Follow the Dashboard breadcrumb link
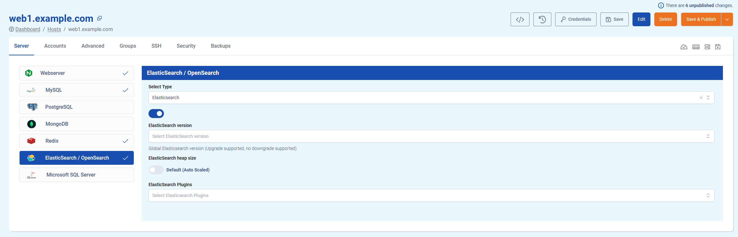 28,29
